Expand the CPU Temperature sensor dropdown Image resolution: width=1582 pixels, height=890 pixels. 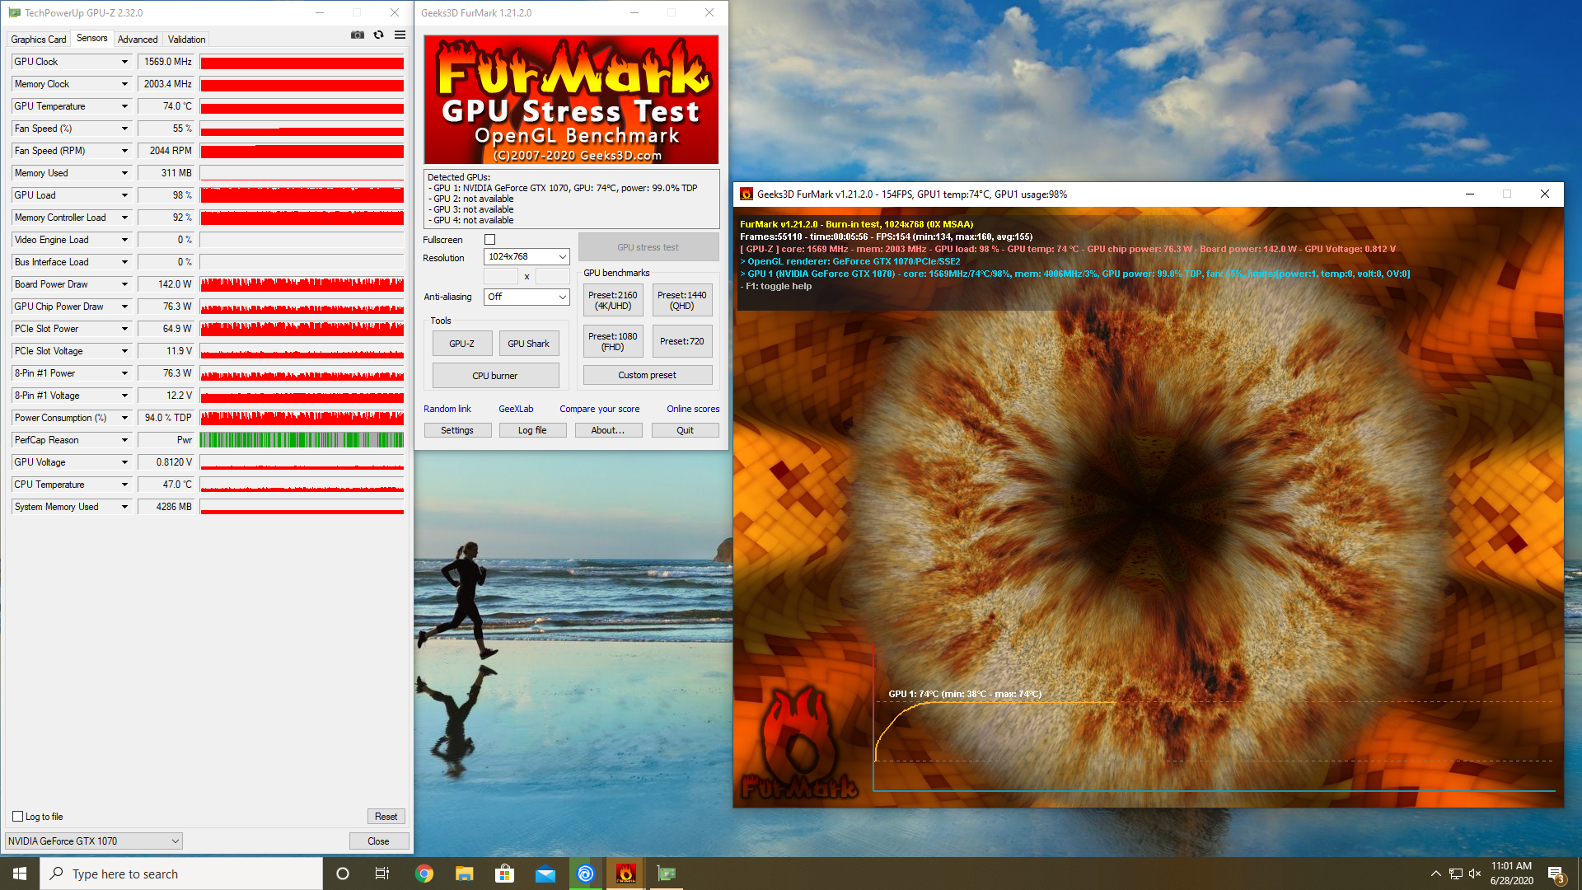coord(124,485)
